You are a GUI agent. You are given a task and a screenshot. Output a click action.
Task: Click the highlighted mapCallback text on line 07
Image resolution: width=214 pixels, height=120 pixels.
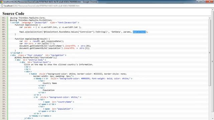click(139, 32)
